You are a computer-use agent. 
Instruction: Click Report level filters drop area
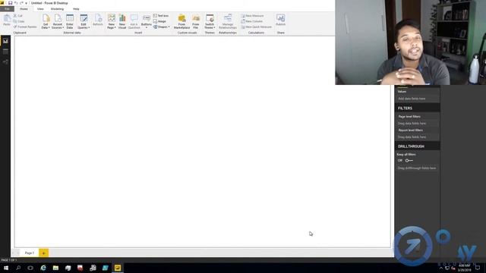coord(417,136)
